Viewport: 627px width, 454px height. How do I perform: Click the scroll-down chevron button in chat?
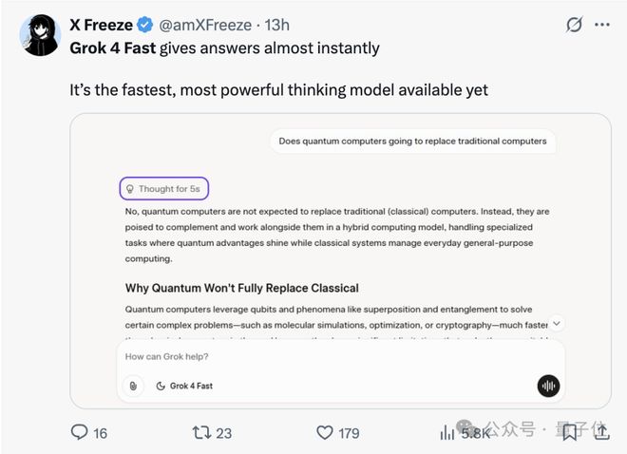coord(557,324)
